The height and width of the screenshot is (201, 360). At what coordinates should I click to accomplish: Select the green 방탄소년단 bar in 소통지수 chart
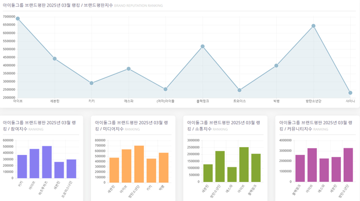(x=220, y=167)
